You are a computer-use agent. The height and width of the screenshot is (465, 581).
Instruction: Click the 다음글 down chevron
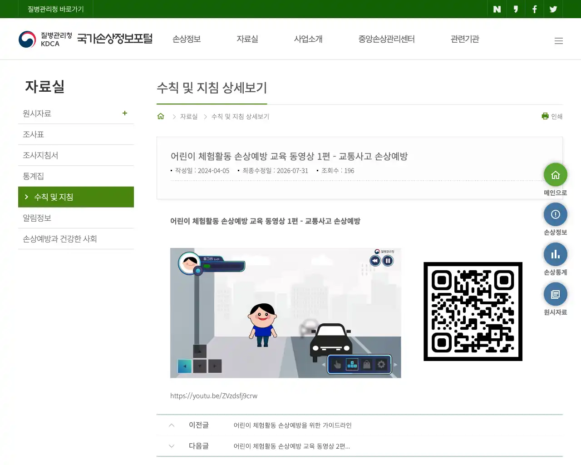coord(172,446)
